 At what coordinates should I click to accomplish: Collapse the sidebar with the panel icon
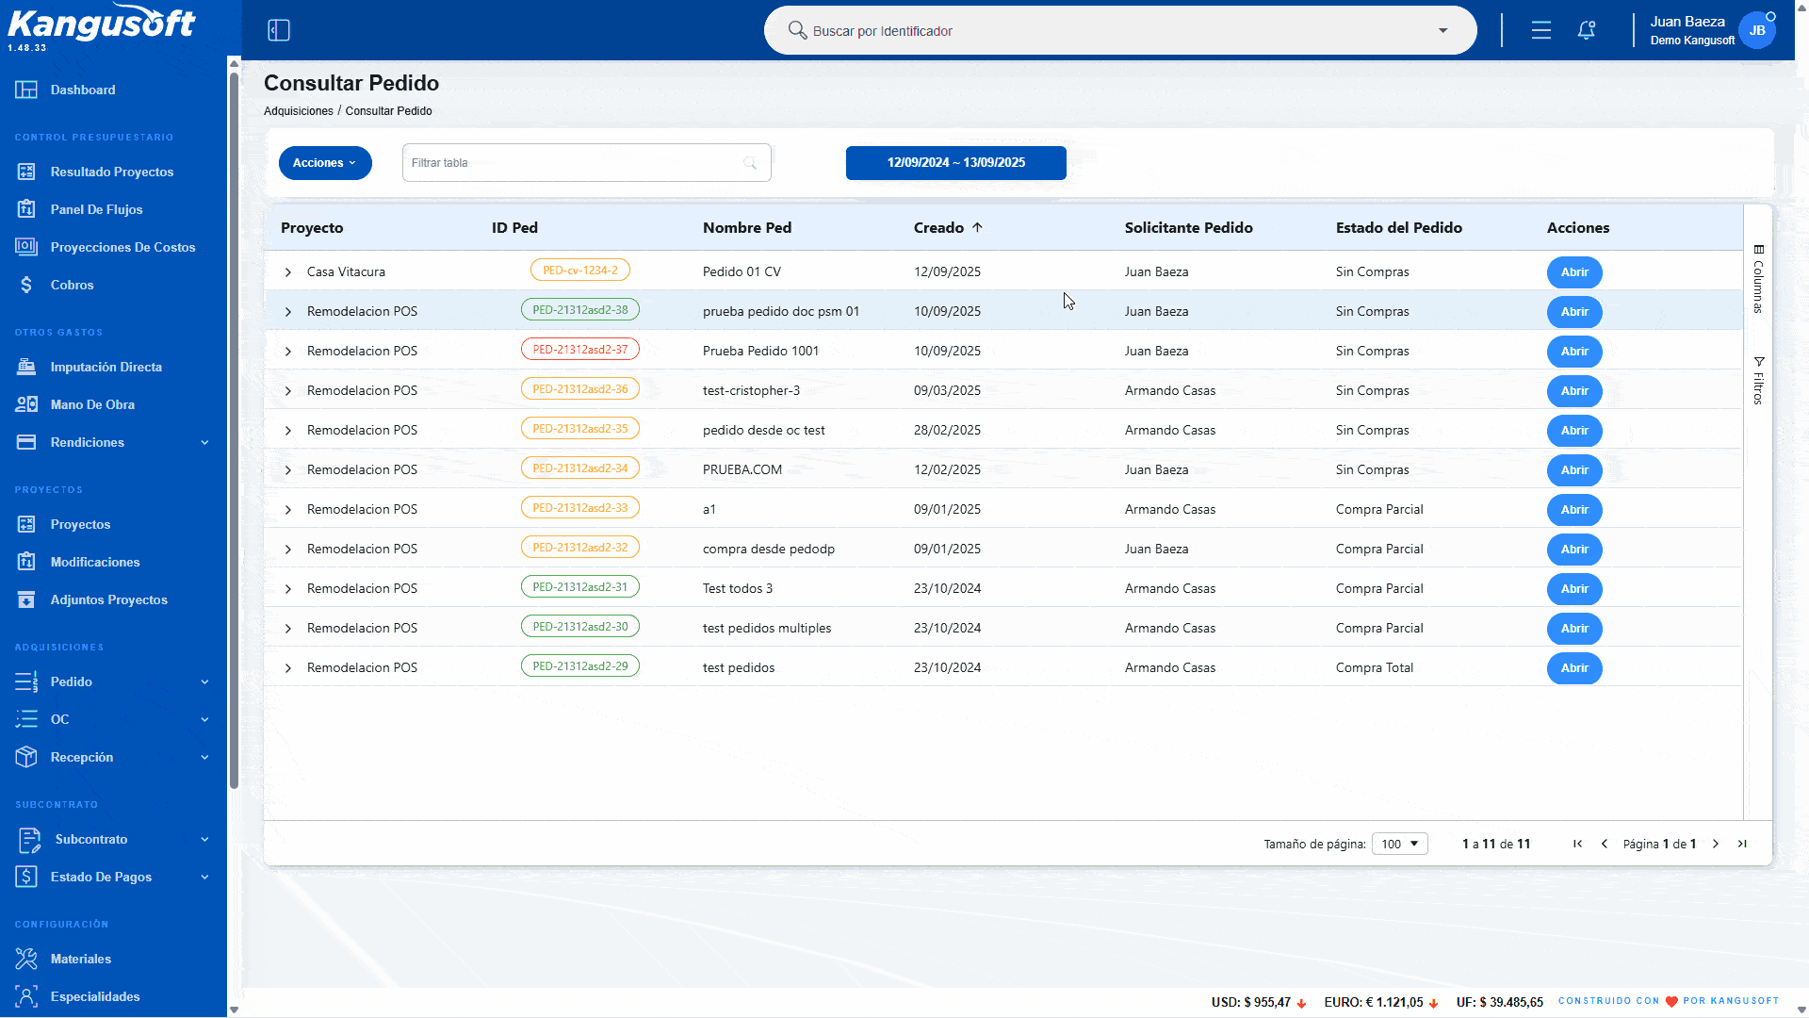tap(279, 30)
